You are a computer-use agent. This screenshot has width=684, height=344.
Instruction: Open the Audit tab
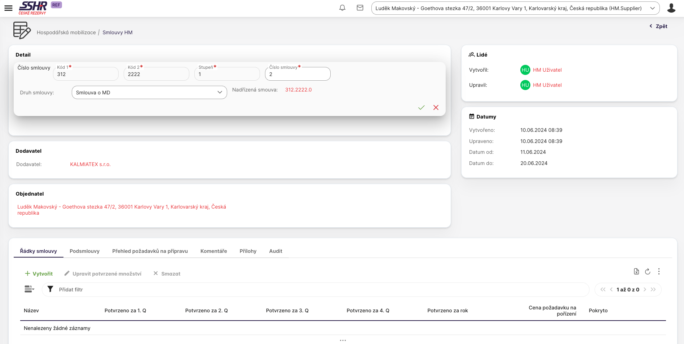click(275, 251)
